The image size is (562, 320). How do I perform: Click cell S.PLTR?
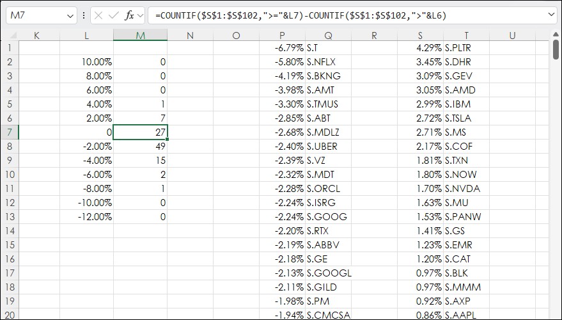pyautogui.click(x=466, y=48)
